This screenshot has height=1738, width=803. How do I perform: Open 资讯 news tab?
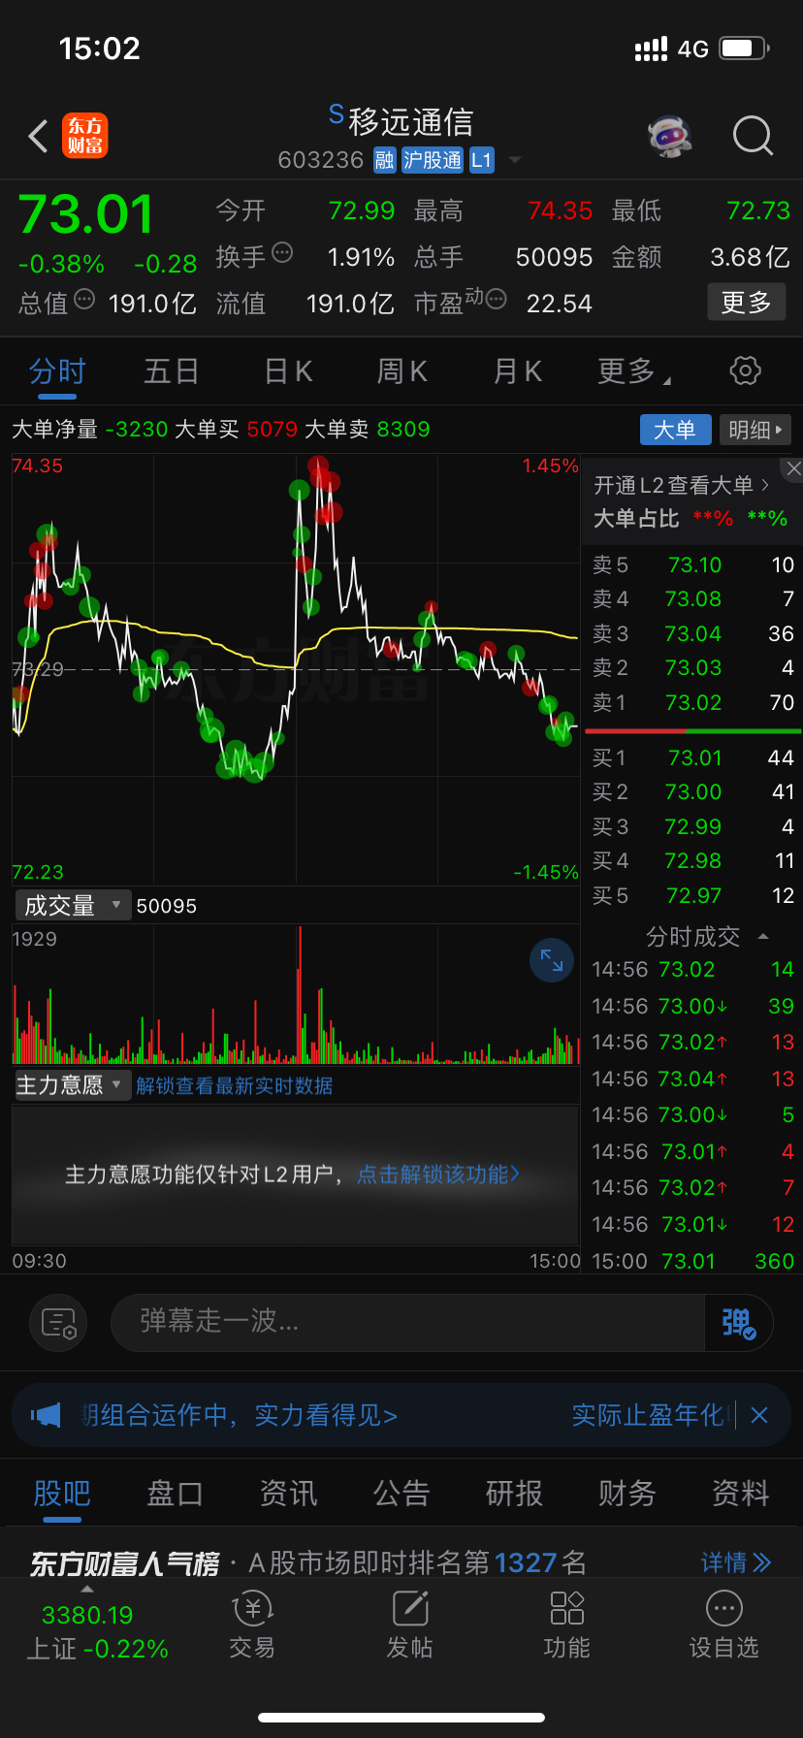pos(288,1494)
